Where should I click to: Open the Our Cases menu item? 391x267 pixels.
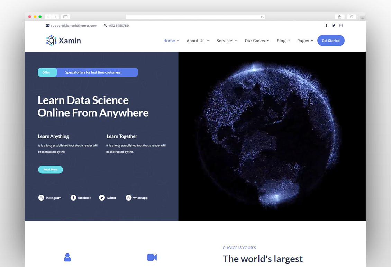(255, 41)
